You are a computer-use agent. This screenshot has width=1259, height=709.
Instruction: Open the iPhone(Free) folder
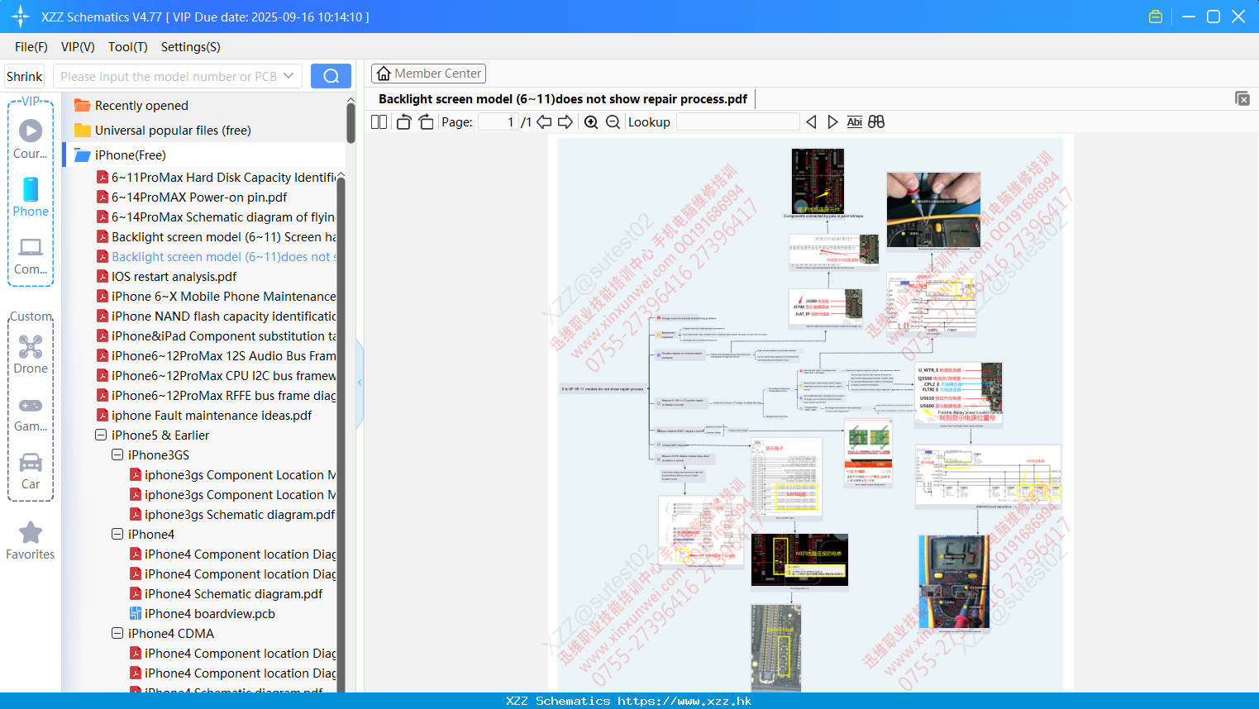pos(130,155)
